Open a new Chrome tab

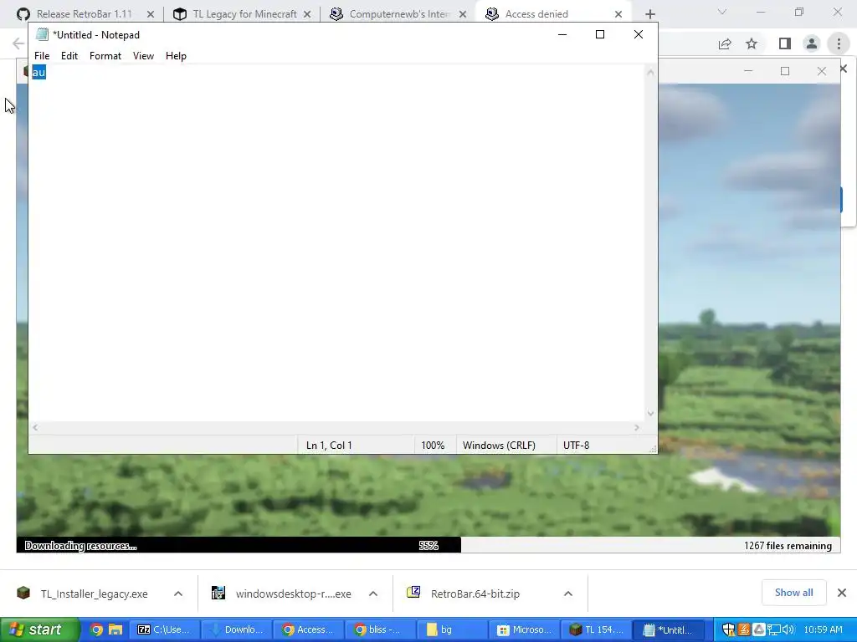(649, 14)
